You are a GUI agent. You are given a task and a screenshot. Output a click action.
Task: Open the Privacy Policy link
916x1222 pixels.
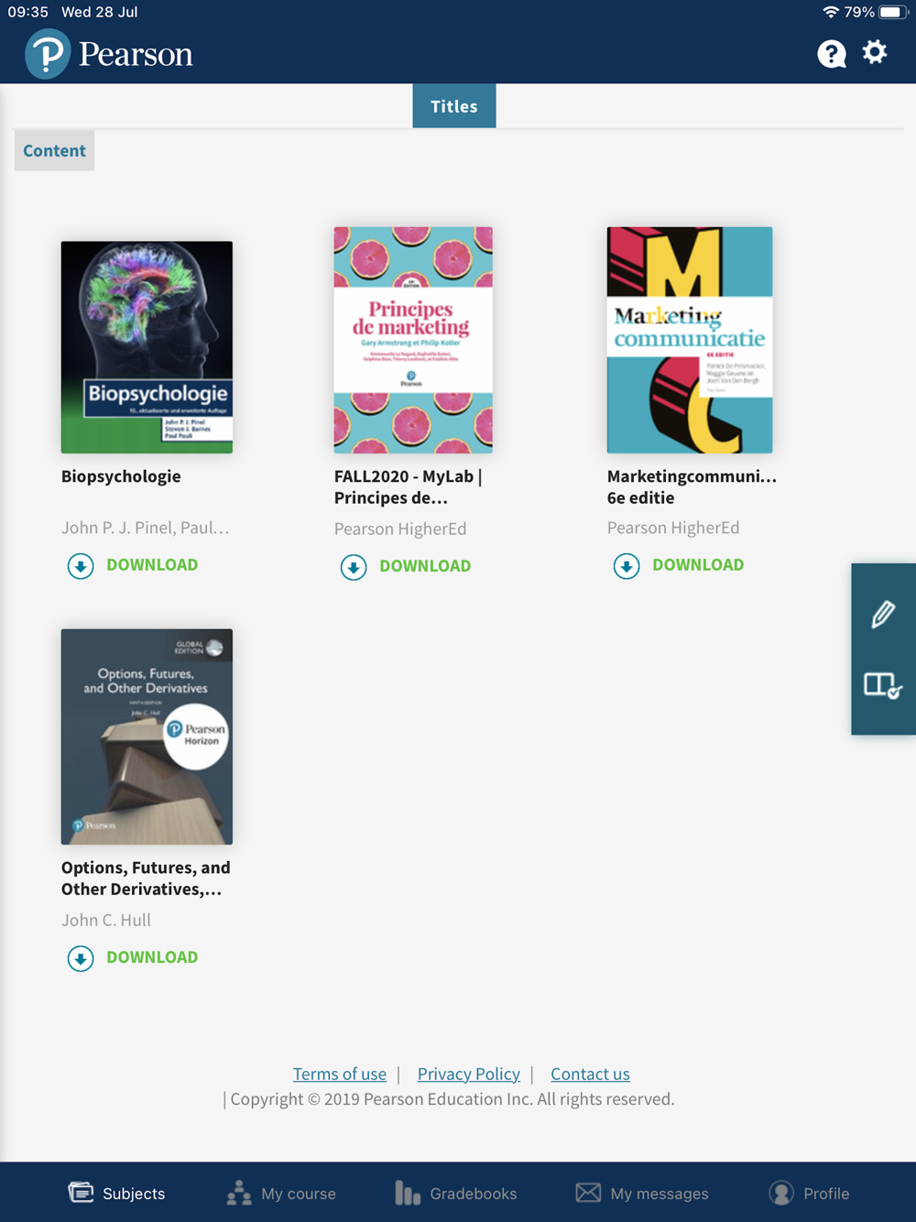pos(469,1074)
